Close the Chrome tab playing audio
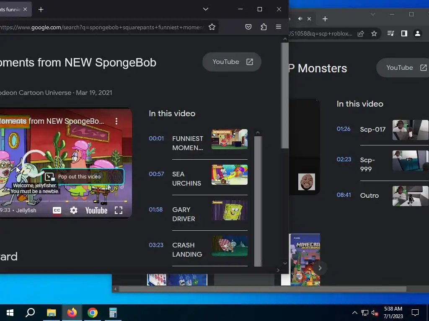 [x=309, y=19]
